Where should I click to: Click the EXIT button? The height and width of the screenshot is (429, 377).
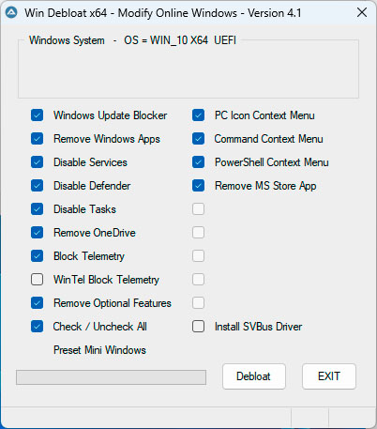coord(329,376)
